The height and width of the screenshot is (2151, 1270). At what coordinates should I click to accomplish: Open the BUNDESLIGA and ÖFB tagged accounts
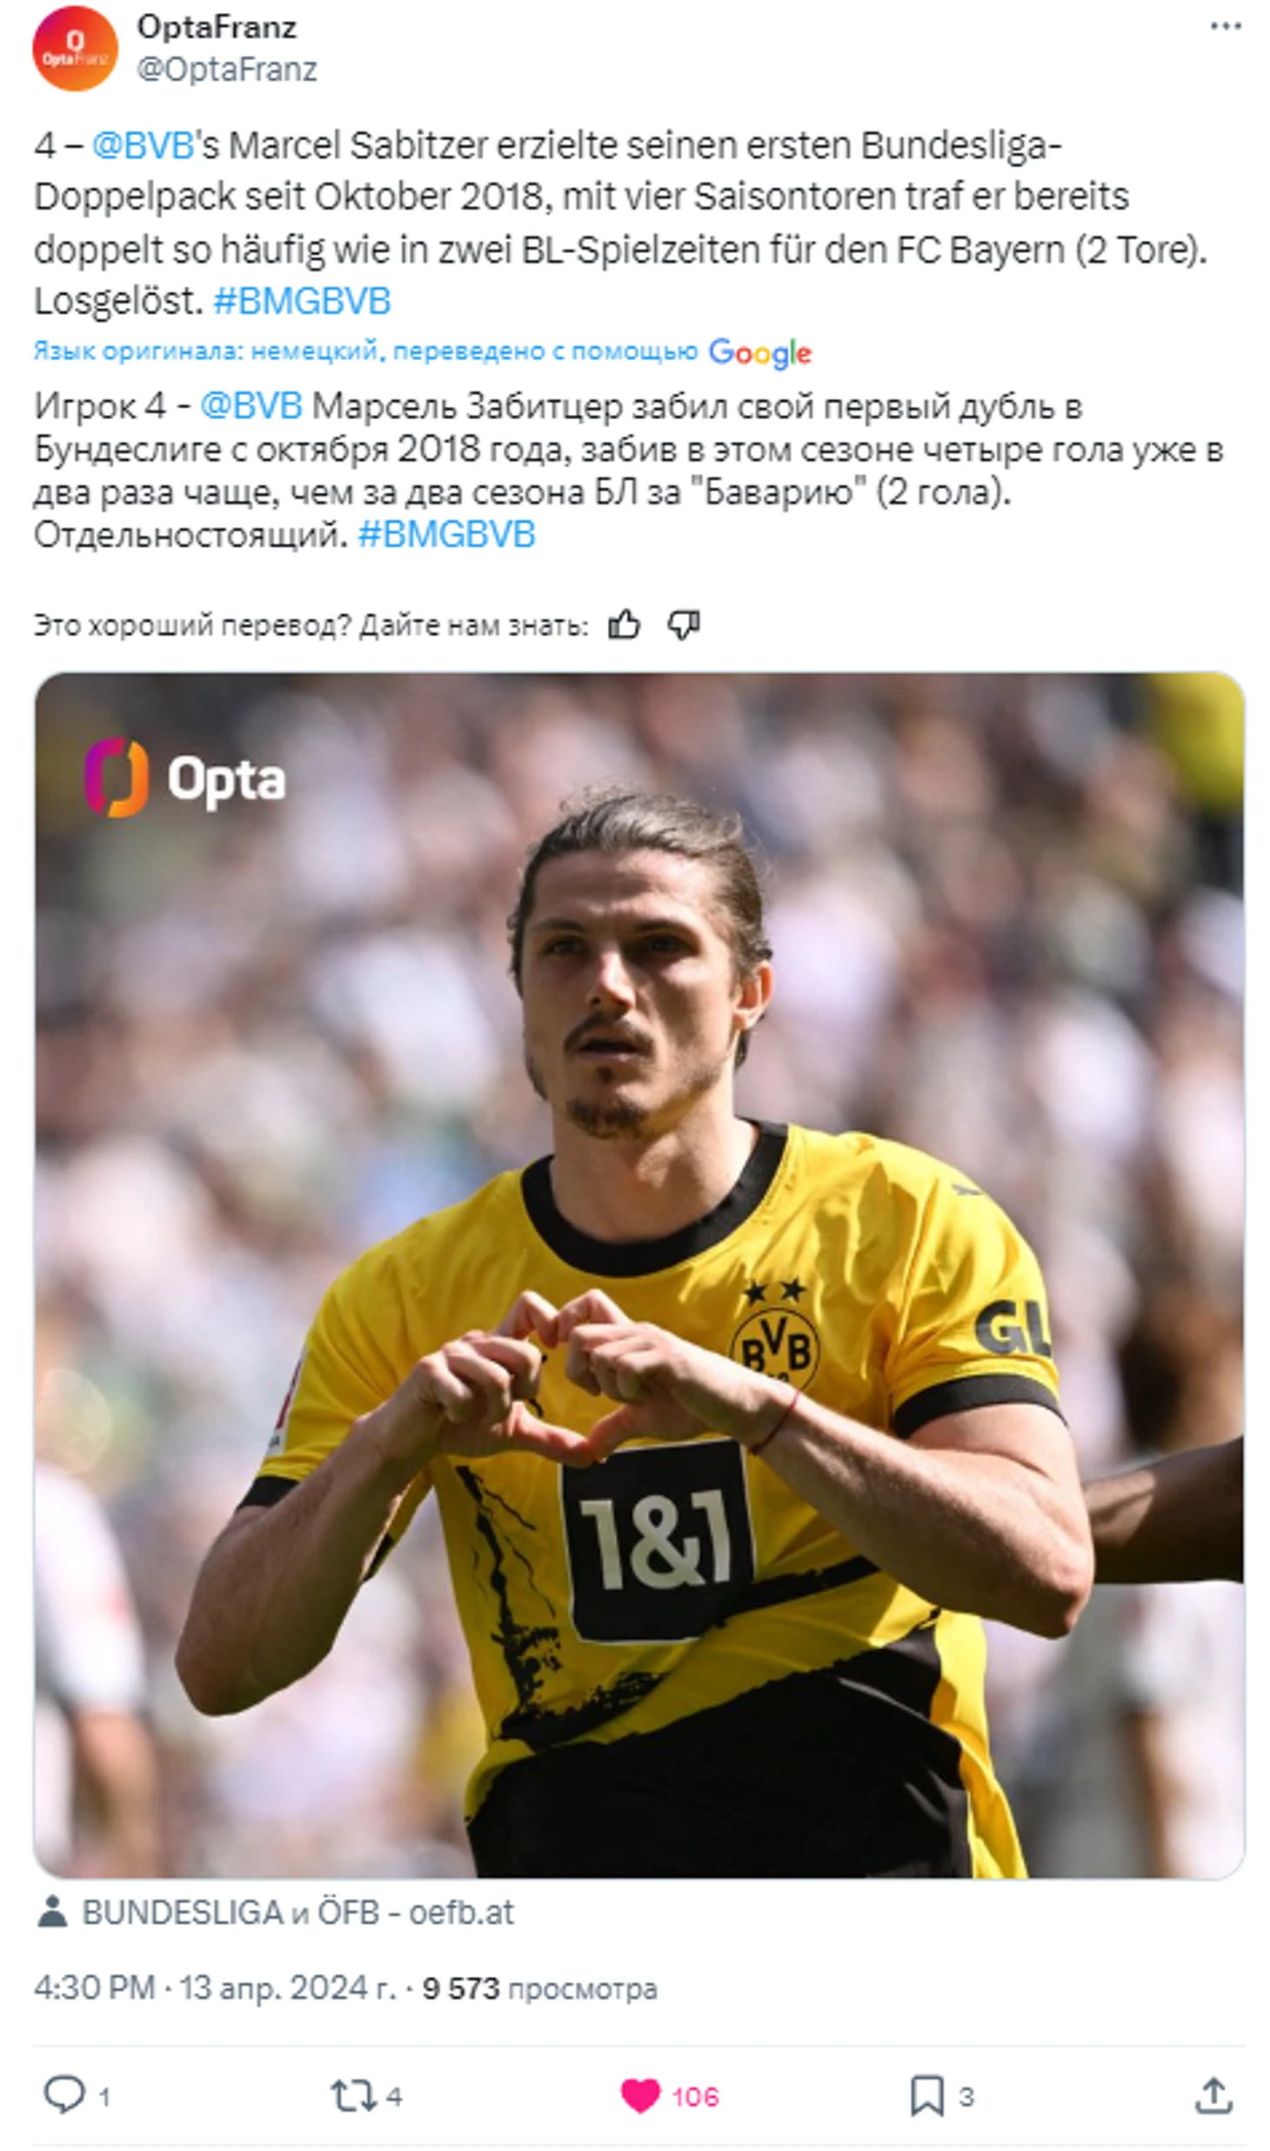point(297,1912)
